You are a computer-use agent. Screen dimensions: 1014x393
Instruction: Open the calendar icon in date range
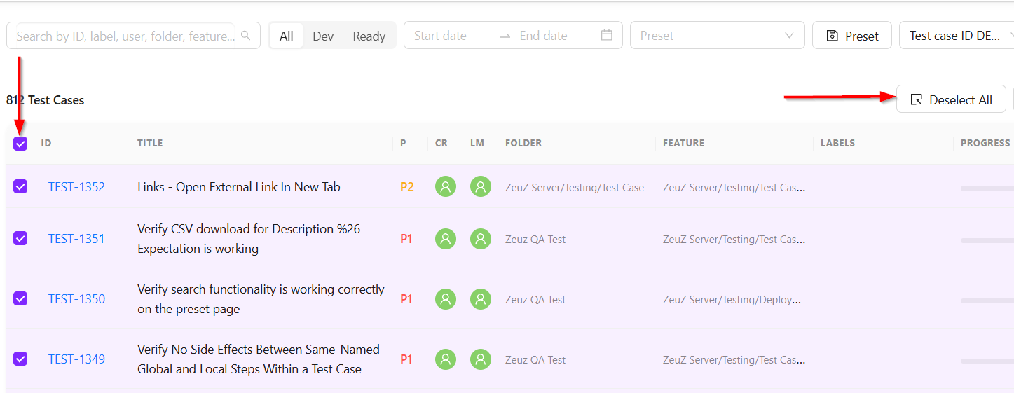tap(607, 35)
